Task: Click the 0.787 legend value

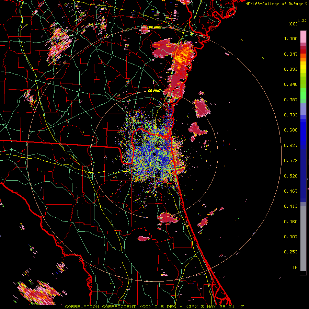Action: pos(291,100)
